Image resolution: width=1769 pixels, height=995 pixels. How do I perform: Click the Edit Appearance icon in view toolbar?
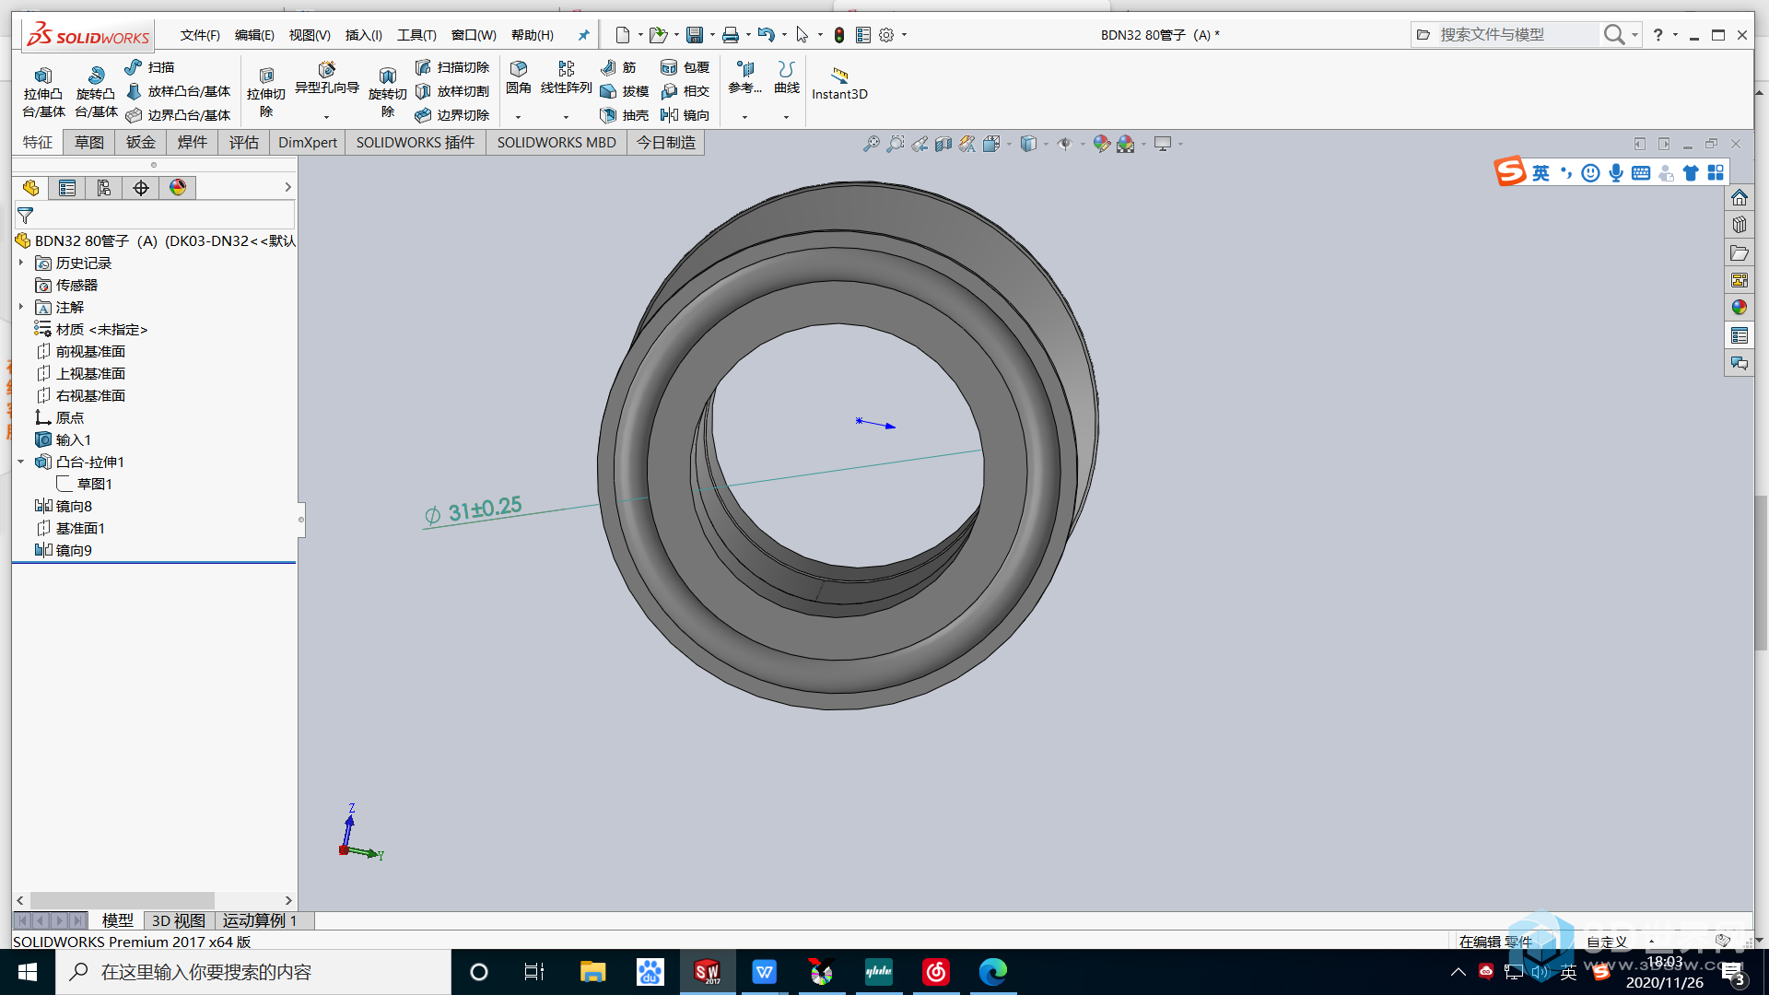(1101, 144)
